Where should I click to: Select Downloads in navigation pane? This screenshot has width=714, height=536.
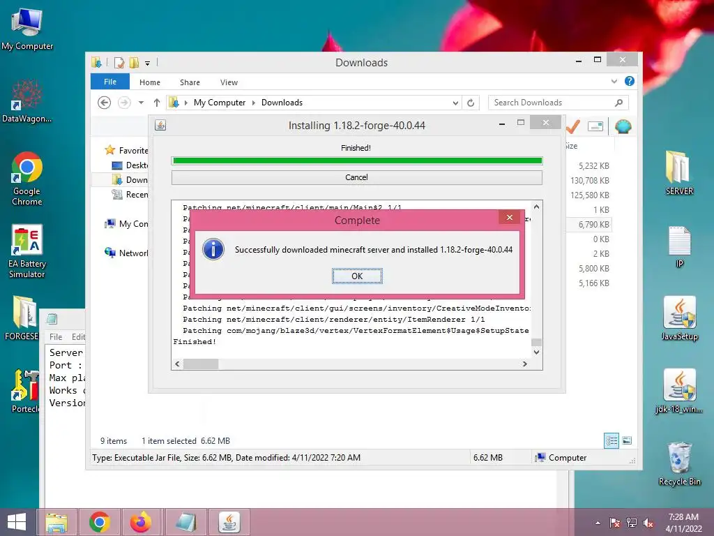click(130, 179)
